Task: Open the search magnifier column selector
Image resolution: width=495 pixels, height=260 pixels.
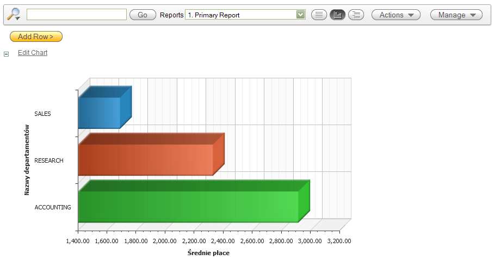Action: tap(14, 15)
